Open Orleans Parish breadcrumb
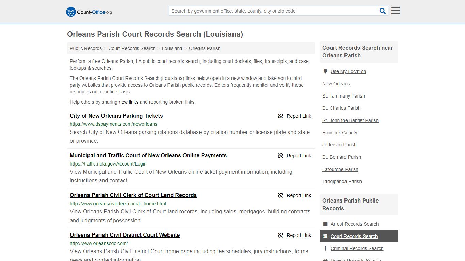This screenshot has height=261, width=465. 205,48
